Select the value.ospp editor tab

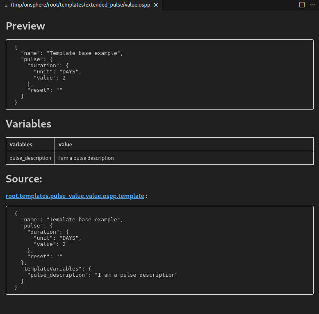[x=81, y=5]
